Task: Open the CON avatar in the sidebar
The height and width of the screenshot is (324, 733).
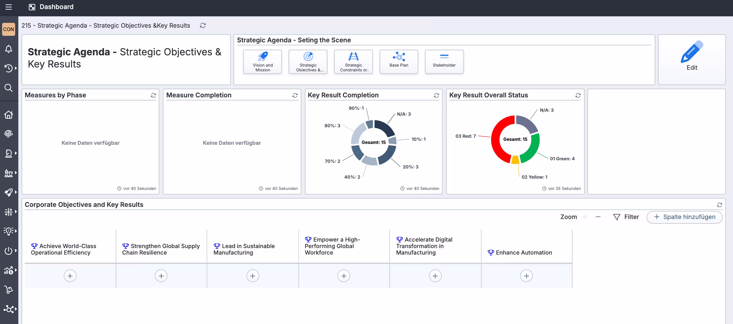Action: click(8, 29)
